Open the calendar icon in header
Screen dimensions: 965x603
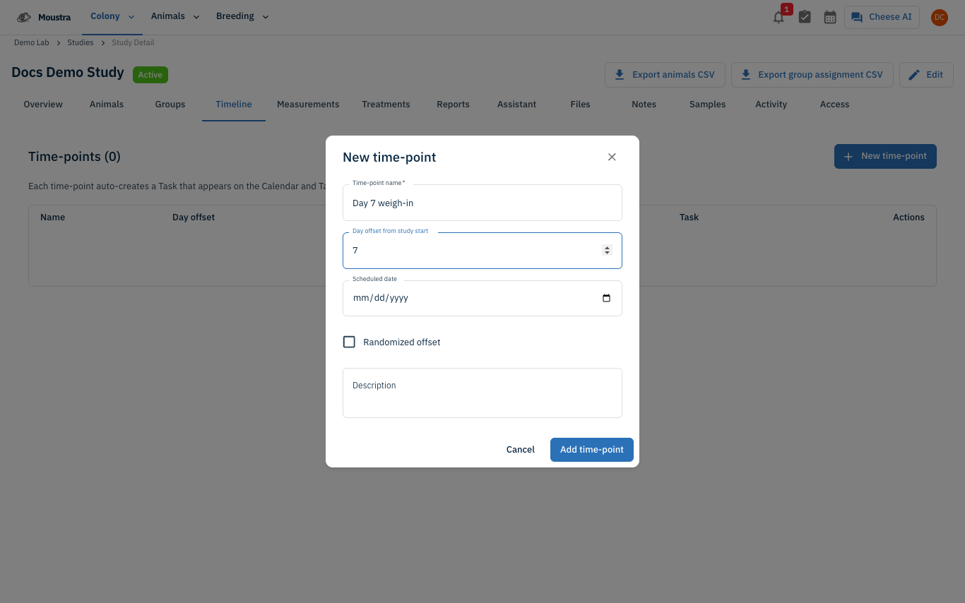click(x=830, y=18)
